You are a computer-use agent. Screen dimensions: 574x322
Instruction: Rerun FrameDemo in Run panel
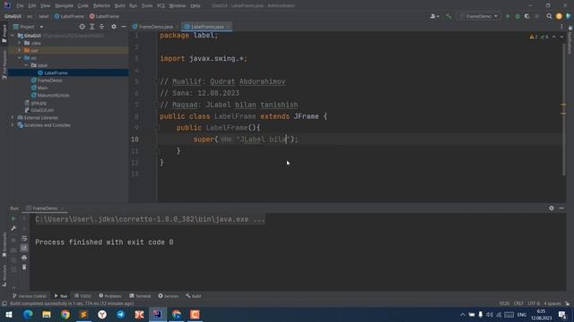pyautogui.click(x=13, y=218)
